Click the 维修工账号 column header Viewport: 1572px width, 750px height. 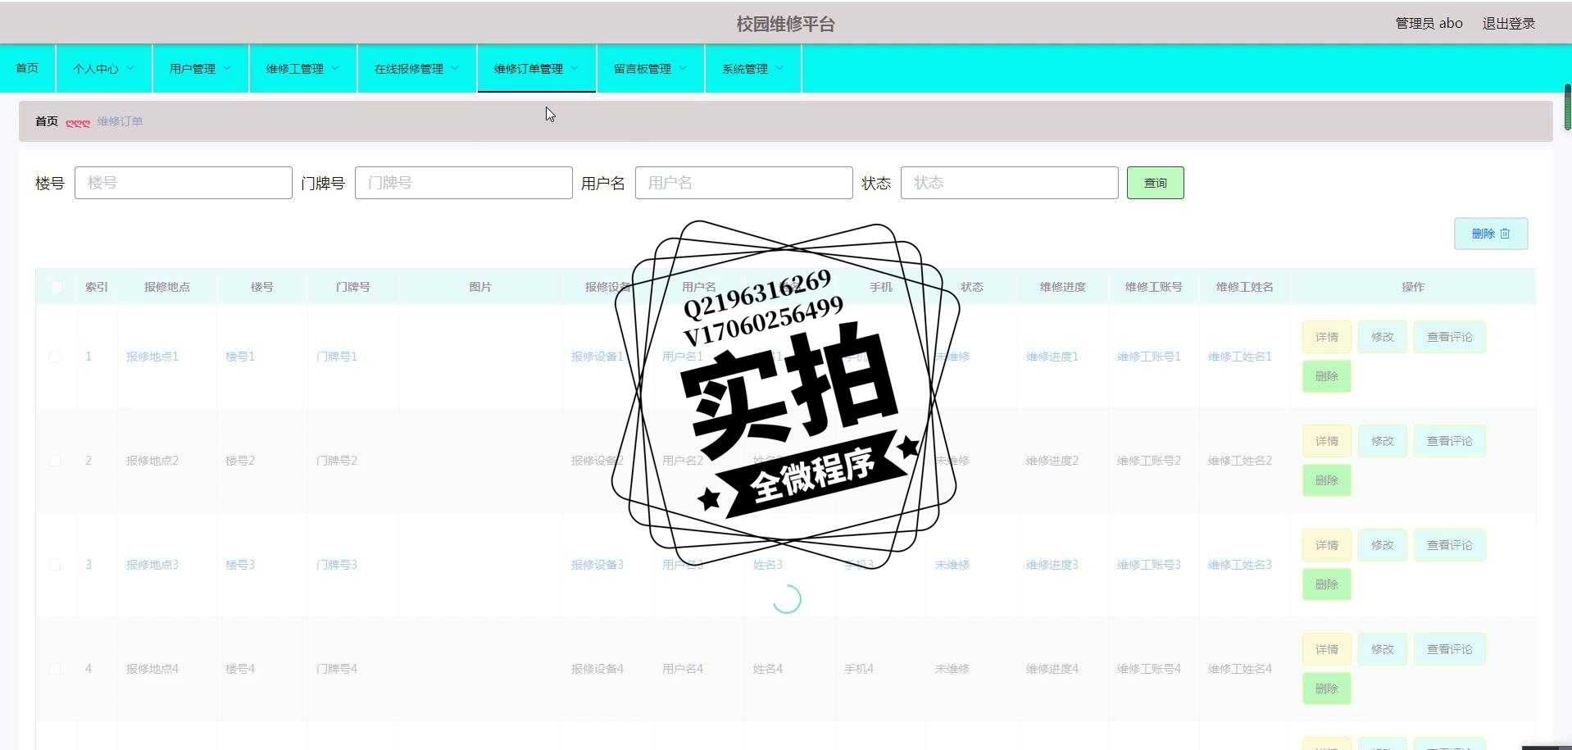tap(1154, 287)
